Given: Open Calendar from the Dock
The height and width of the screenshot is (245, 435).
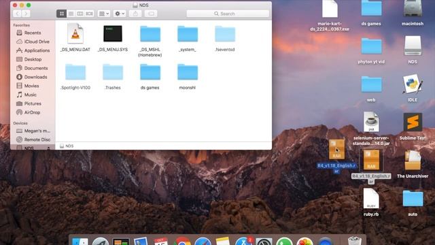Looking at the screenshot, I should click(161, 242).
